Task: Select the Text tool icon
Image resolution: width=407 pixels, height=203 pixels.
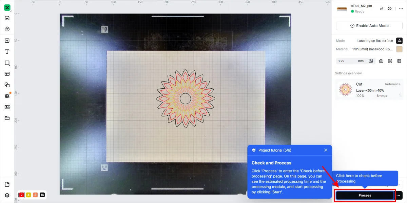Action: (x=7, y=51)
